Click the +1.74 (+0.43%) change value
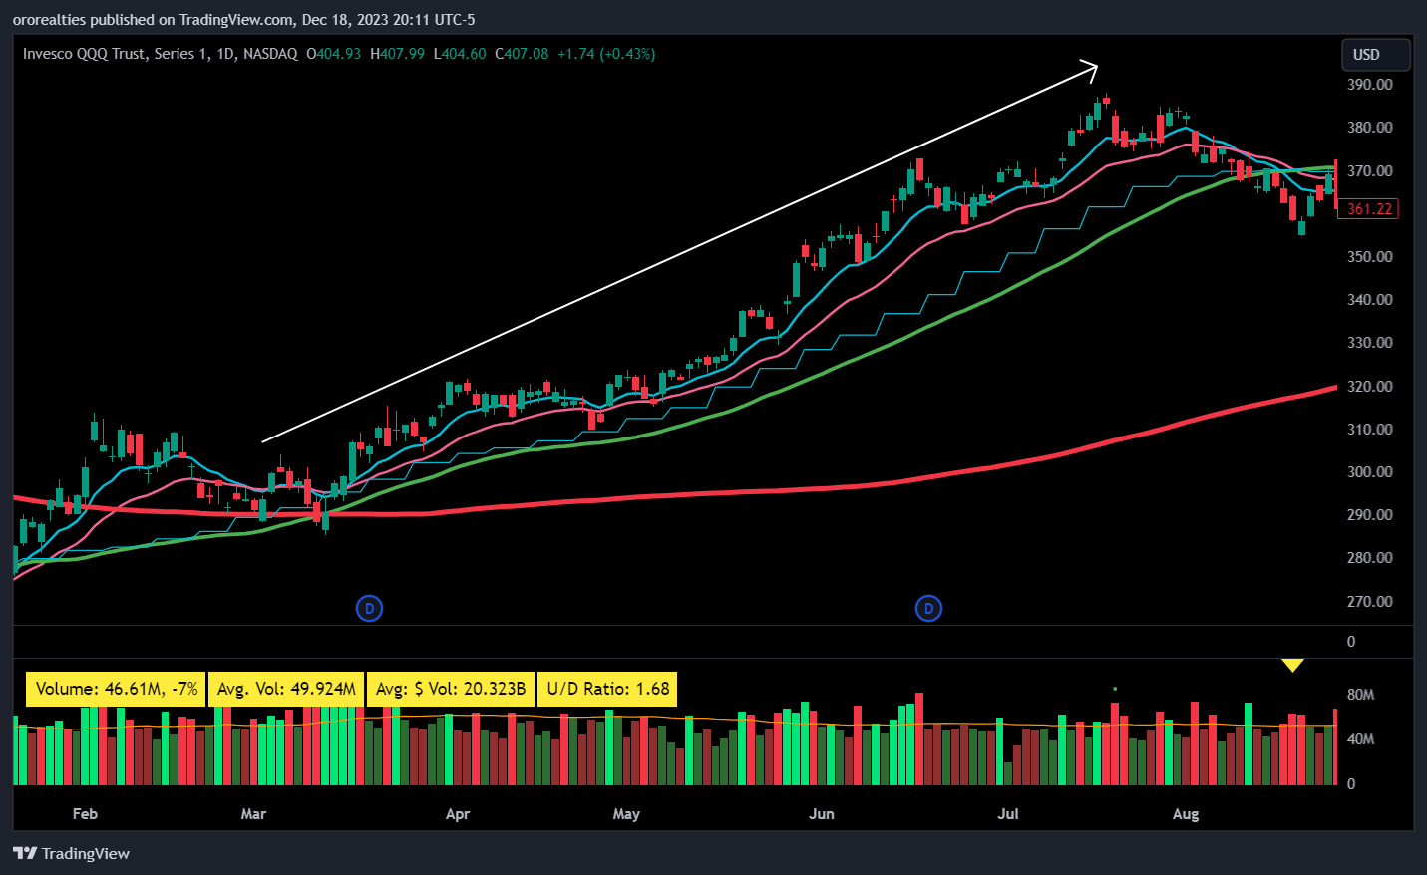 tap(606, 54)
